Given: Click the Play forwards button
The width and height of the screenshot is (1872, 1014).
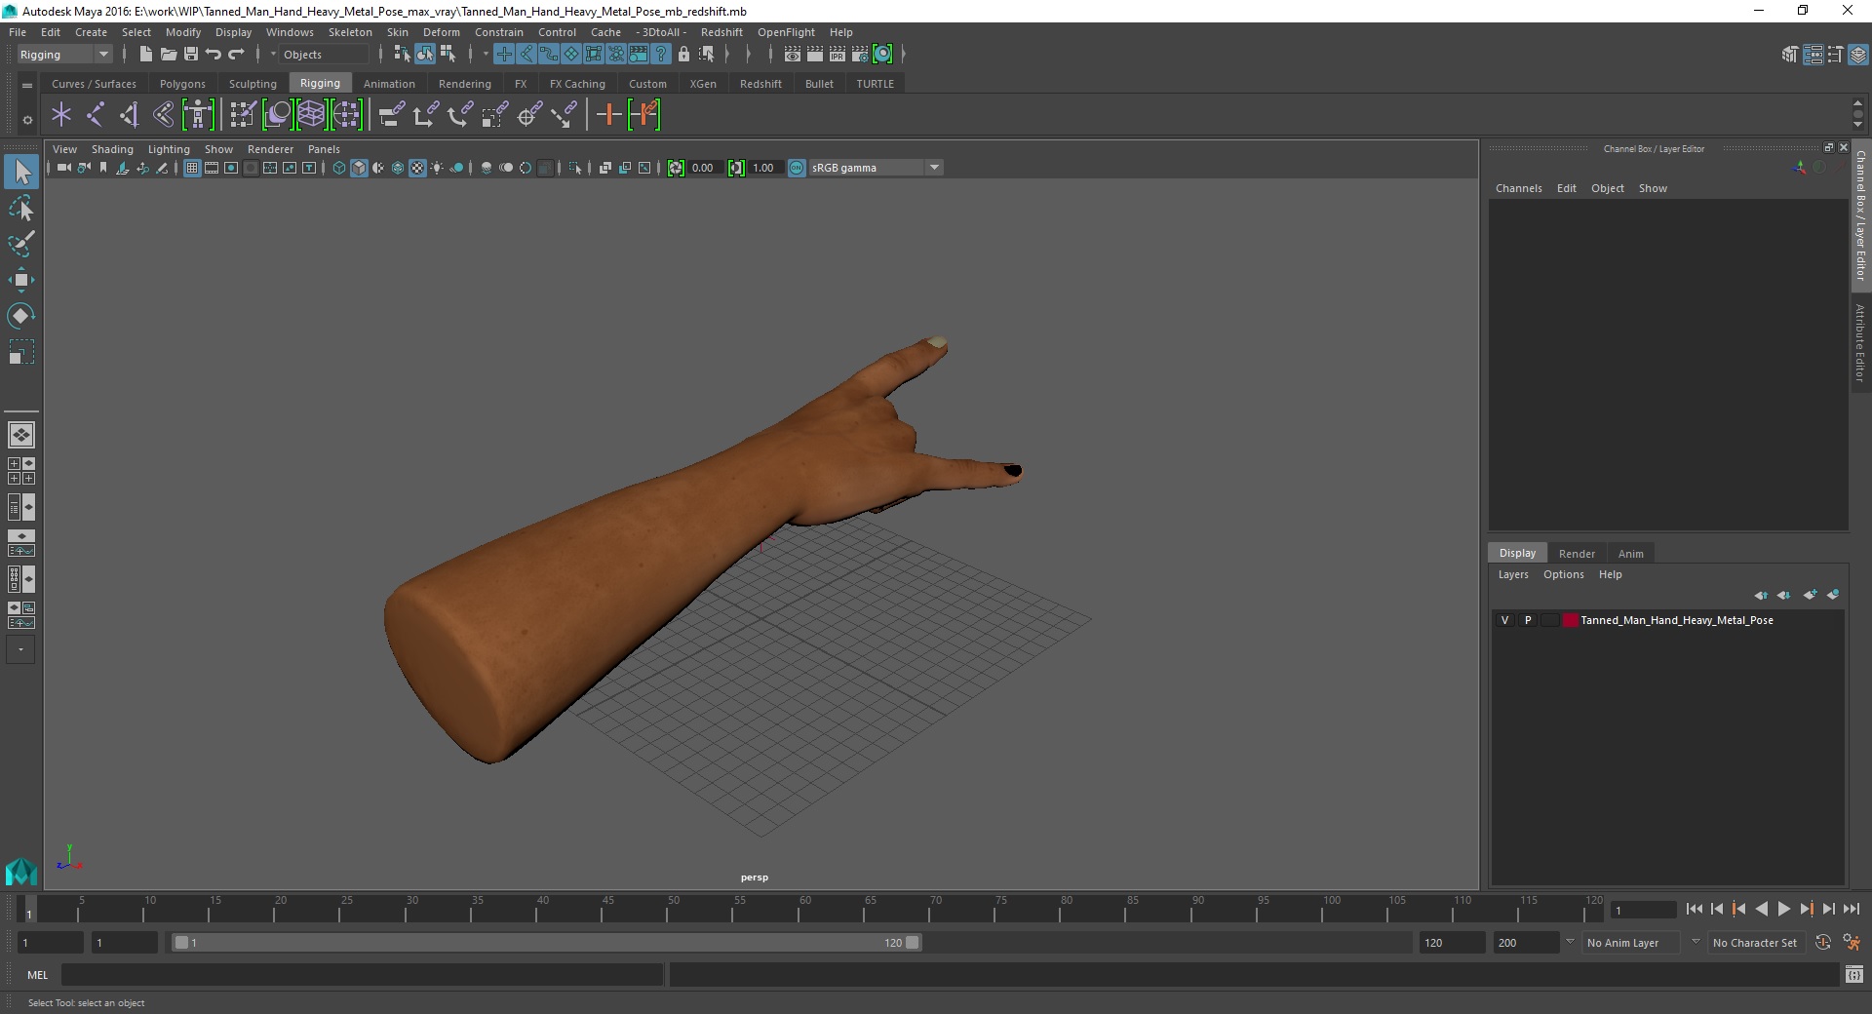Looking at the screenshot, I should [x=1783, y=909].
